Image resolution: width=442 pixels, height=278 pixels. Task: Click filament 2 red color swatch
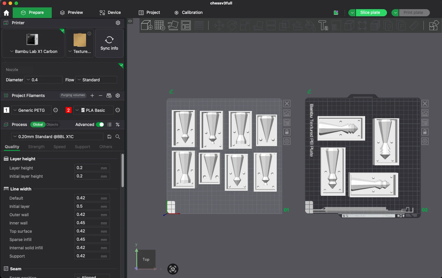(x=68, y=110)
